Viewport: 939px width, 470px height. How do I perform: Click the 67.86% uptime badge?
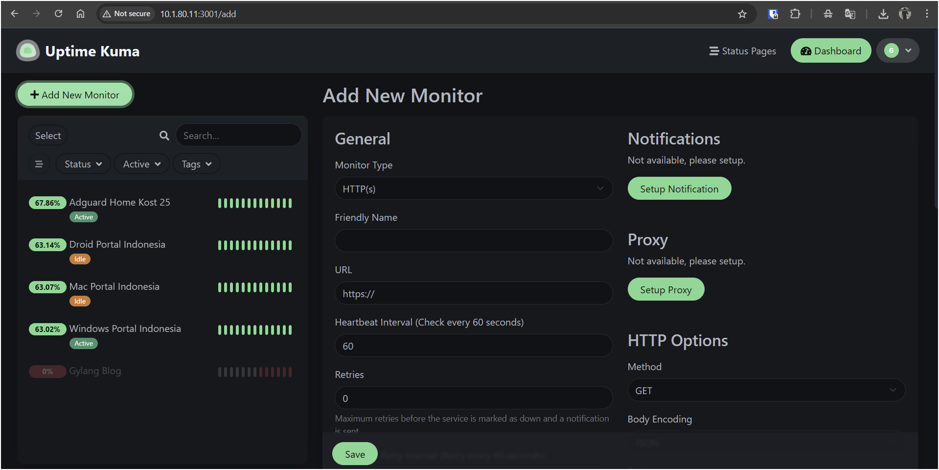(x=47, y=203)
